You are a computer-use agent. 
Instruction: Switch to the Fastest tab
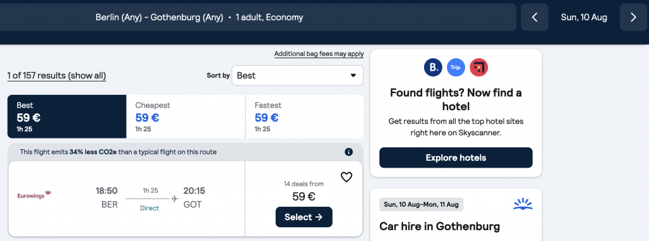[x=305, y=116]
